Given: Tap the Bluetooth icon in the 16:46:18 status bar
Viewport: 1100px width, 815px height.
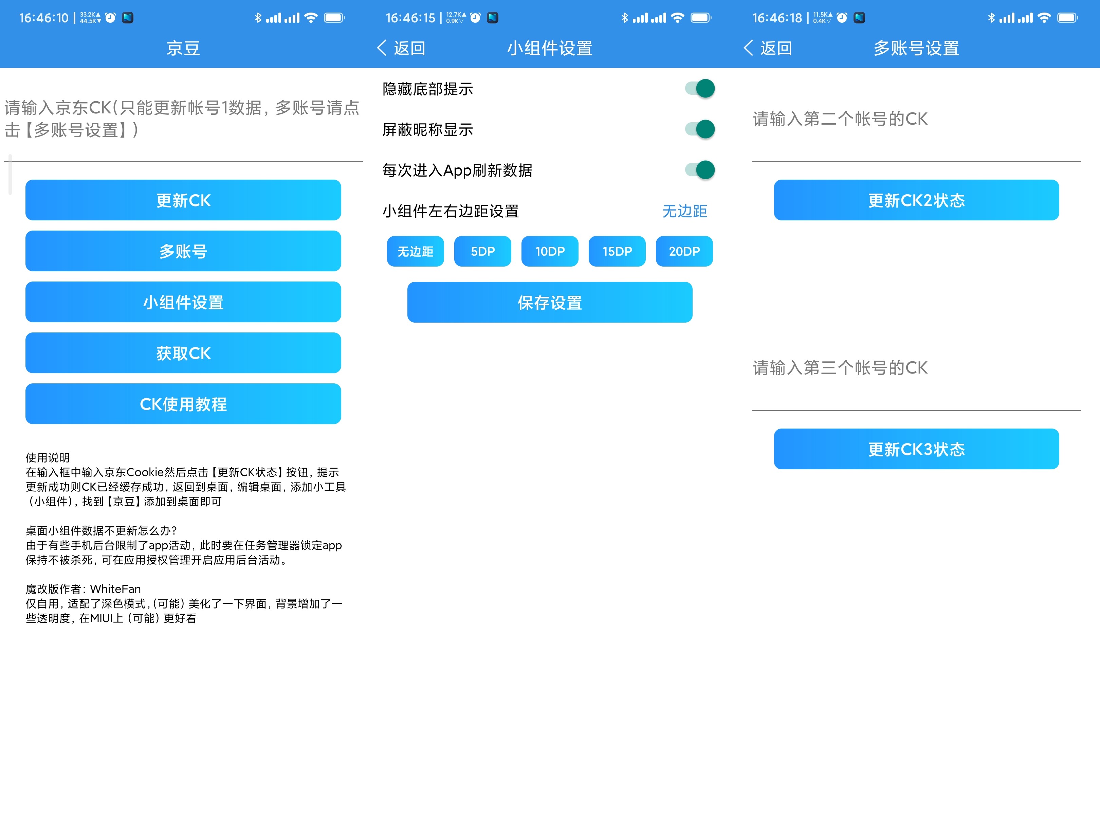Looking at the screenshot, I should [x=991, y=18].
